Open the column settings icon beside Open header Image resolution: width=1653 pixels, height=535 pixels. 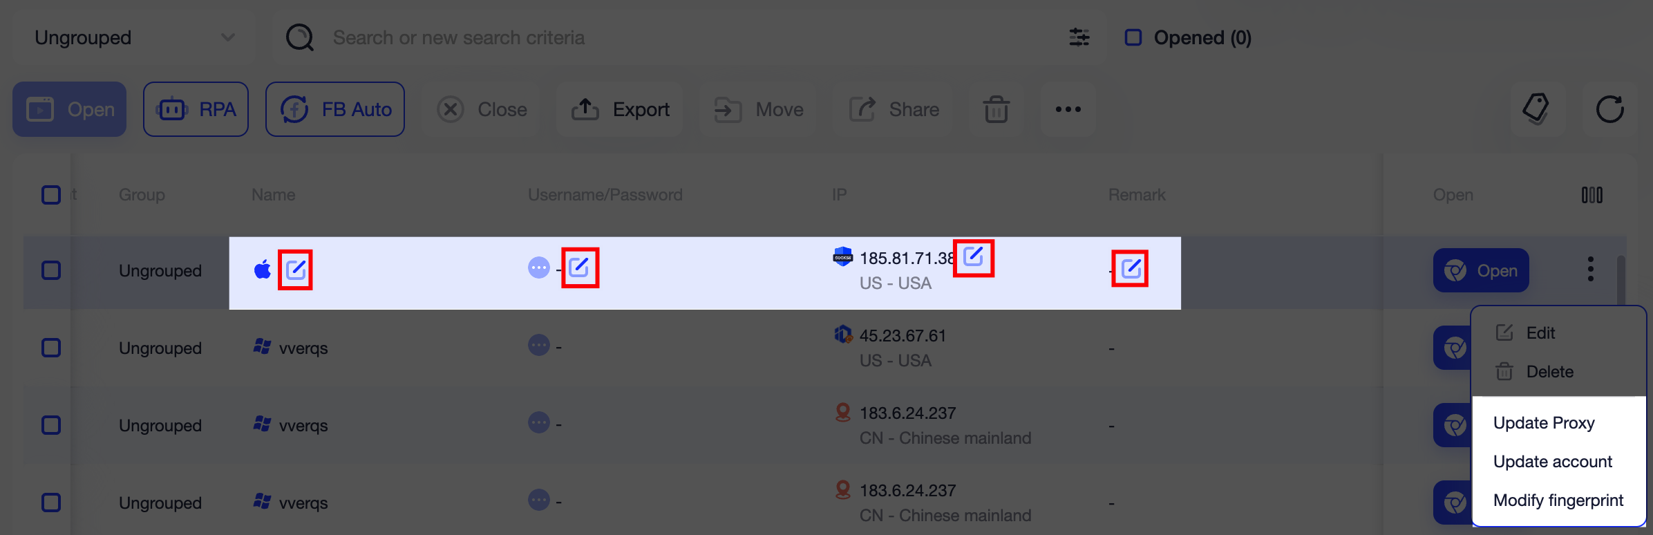(x=1592, y=194)
